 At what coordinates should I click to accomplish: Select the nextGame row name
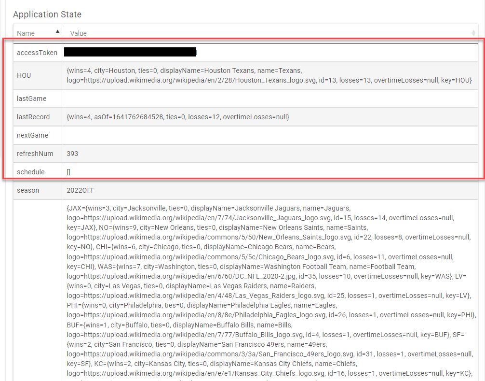pos(32,135)
